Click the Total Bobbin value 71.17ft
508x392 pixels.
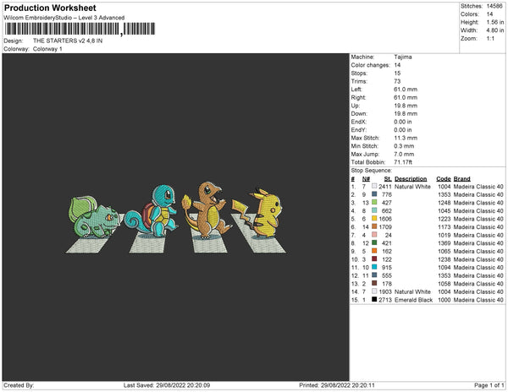tap(403, 162)
